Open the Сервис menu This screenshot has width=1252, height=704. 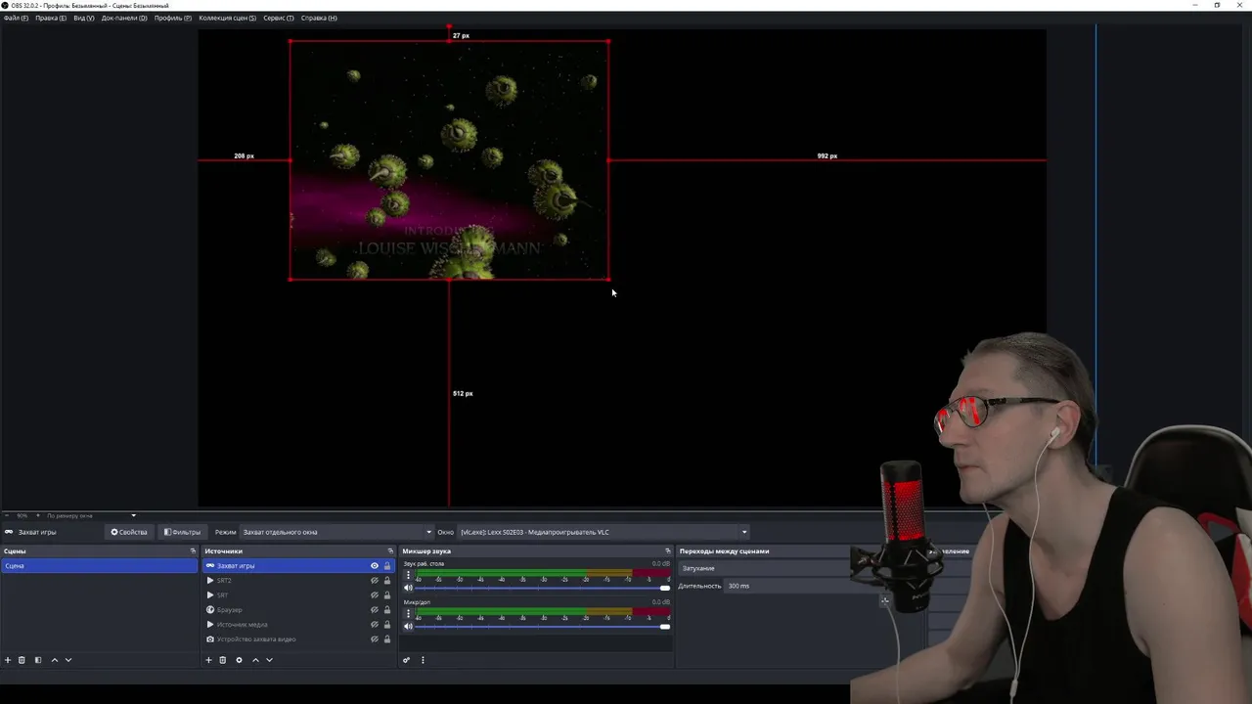279,18
